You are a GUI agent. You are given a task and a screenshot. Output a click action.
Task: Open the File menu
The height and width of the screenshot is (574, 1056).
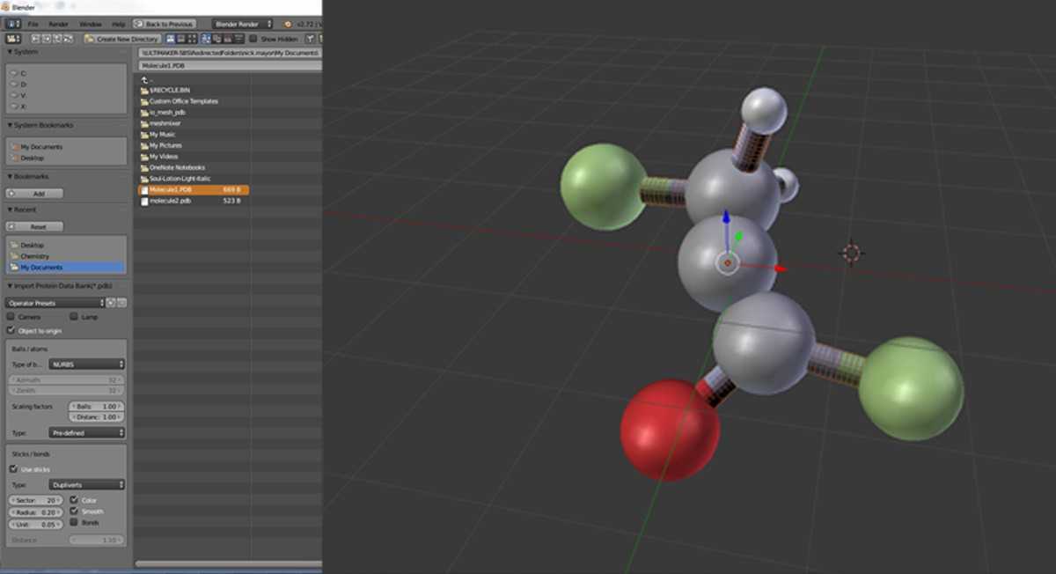[x=33, y=24]
